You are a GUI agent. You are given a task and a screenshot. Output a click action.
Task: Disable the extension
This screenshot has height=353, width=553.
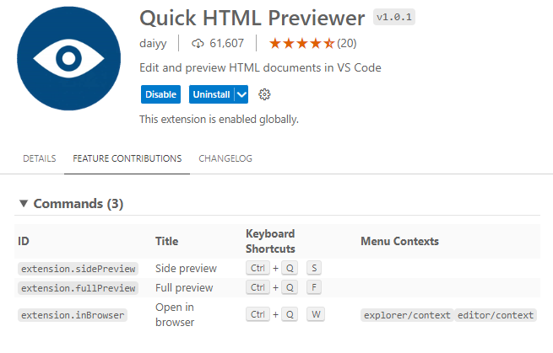point(160,94)
